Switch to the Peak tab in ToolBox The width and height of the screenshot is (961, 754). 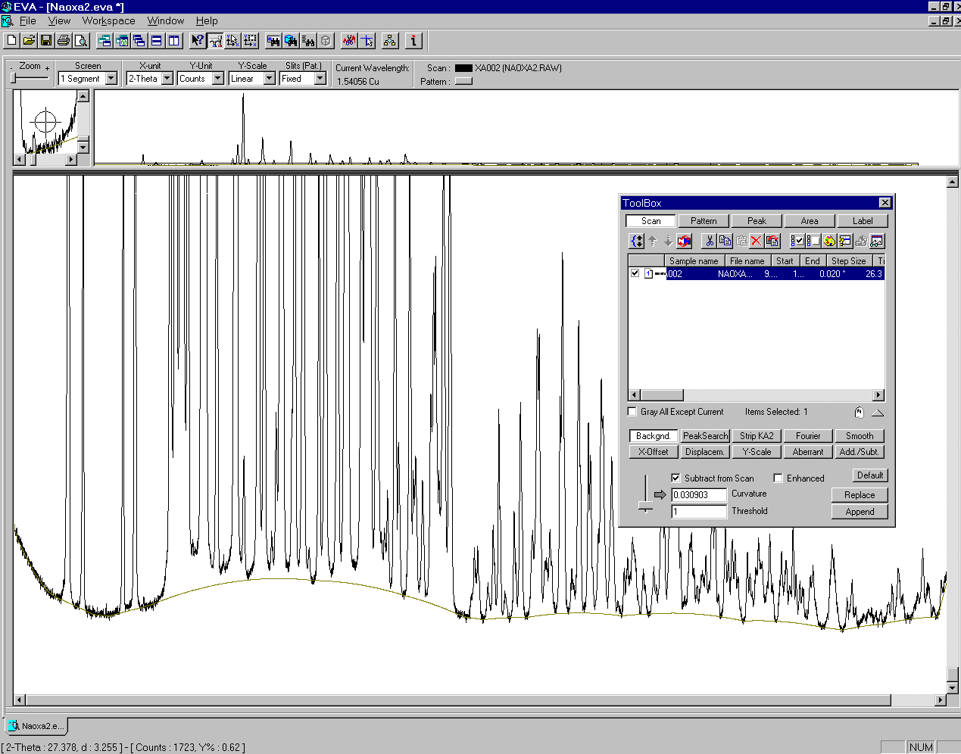pos(757,221)
